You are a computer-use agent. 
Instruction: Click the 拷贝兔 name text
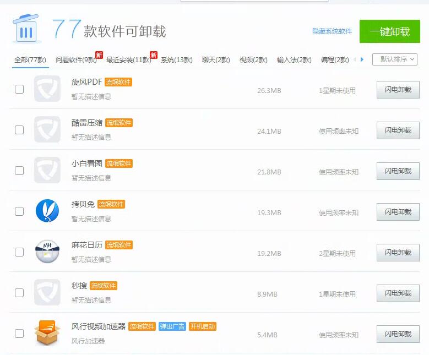(83, 204)
